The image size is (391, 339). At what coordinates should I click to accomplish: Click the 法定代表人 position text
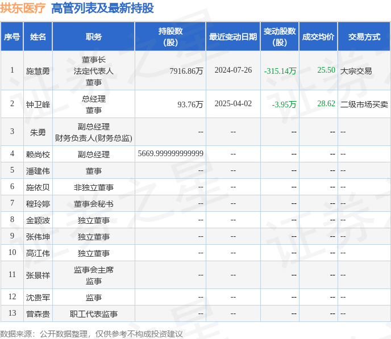coord(94,71)
